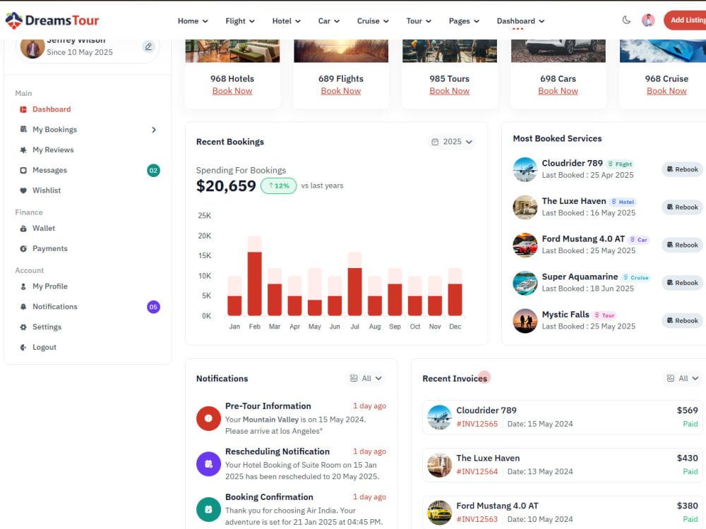This screenshot has width=706, height=529.
Task: Click the Messages 02 badge
Action: tap(153, 171)
